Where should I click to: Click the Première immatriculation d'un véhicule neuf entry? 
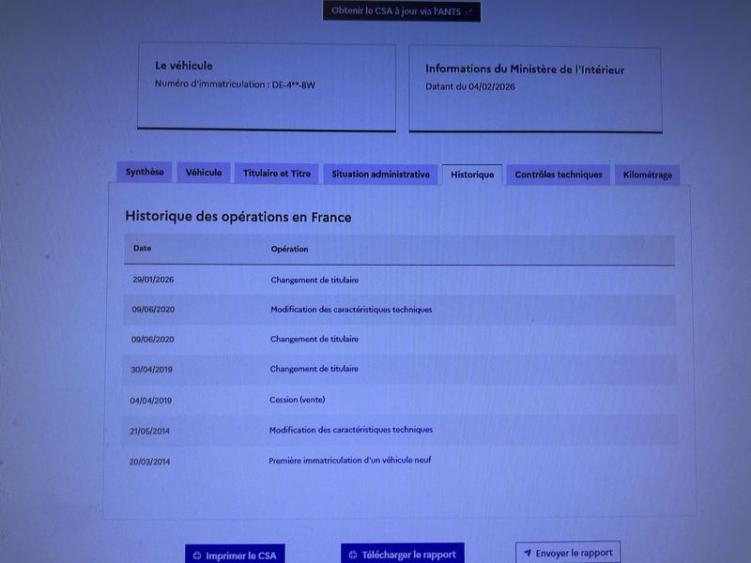[349, 460]
